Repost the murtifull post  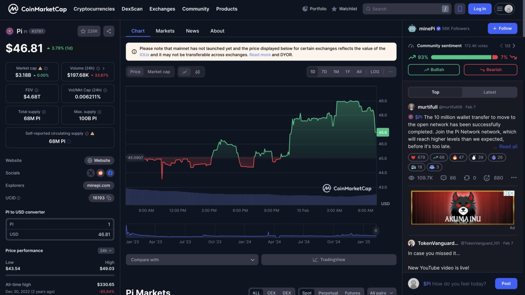coord(470,178)
